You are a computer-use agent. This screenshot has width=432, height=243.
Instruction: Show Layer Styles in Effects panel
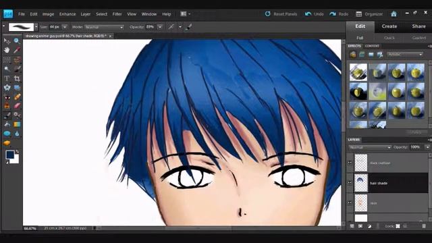pos(362,55)
